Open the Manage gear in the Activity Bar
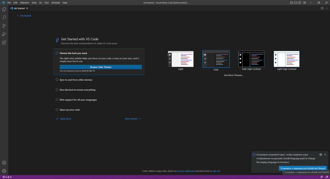The height and width of the screenshot is (179, 330). [x=4, y=171]
